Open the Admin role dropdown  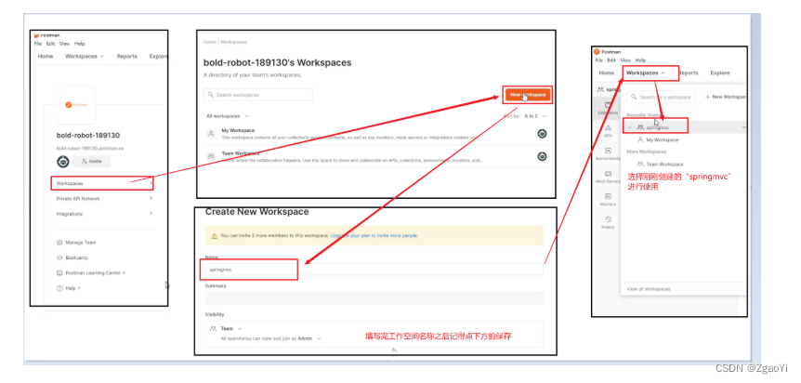(x=309, y=338)
